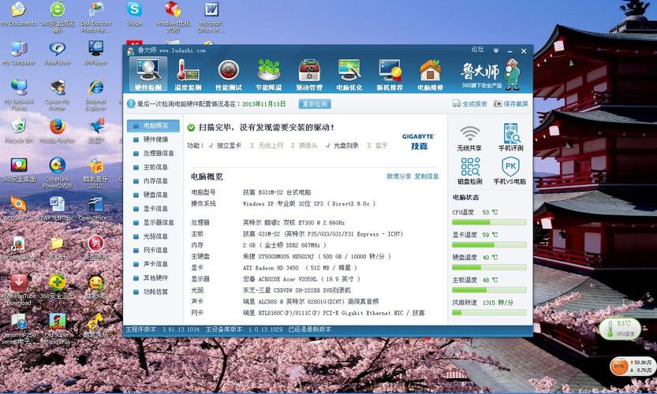Click the 风扇转速 fan speed bar

pos(489,312)
